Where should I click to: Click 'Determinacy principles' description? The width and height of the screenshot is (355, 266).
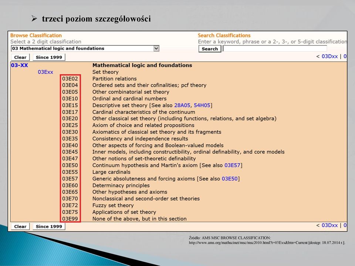pos(121,185)
